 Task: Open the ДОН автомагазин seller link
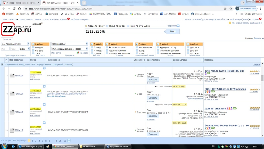click(x=215, y=108)
